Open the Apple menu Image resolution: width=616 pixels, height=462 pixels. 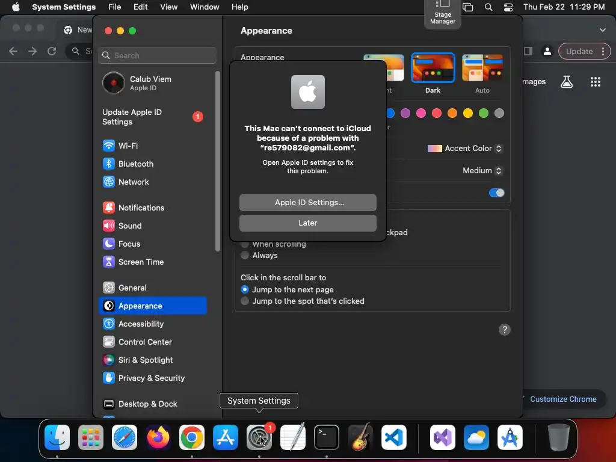(x=16, y=7)
